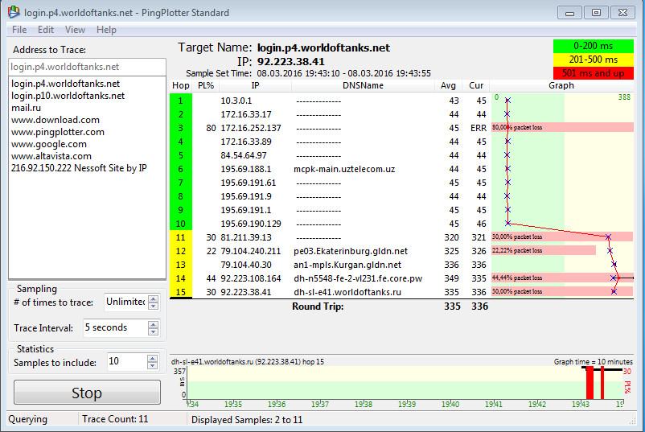Expand the '# of times to trace' dropdown
645x432 pixels.
point(154,302)
